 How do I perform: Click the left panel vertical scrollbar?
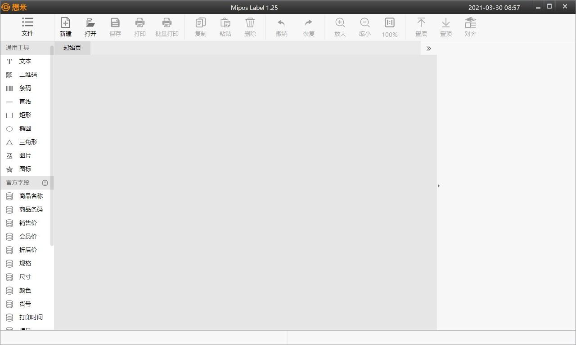tap(52, 146)
